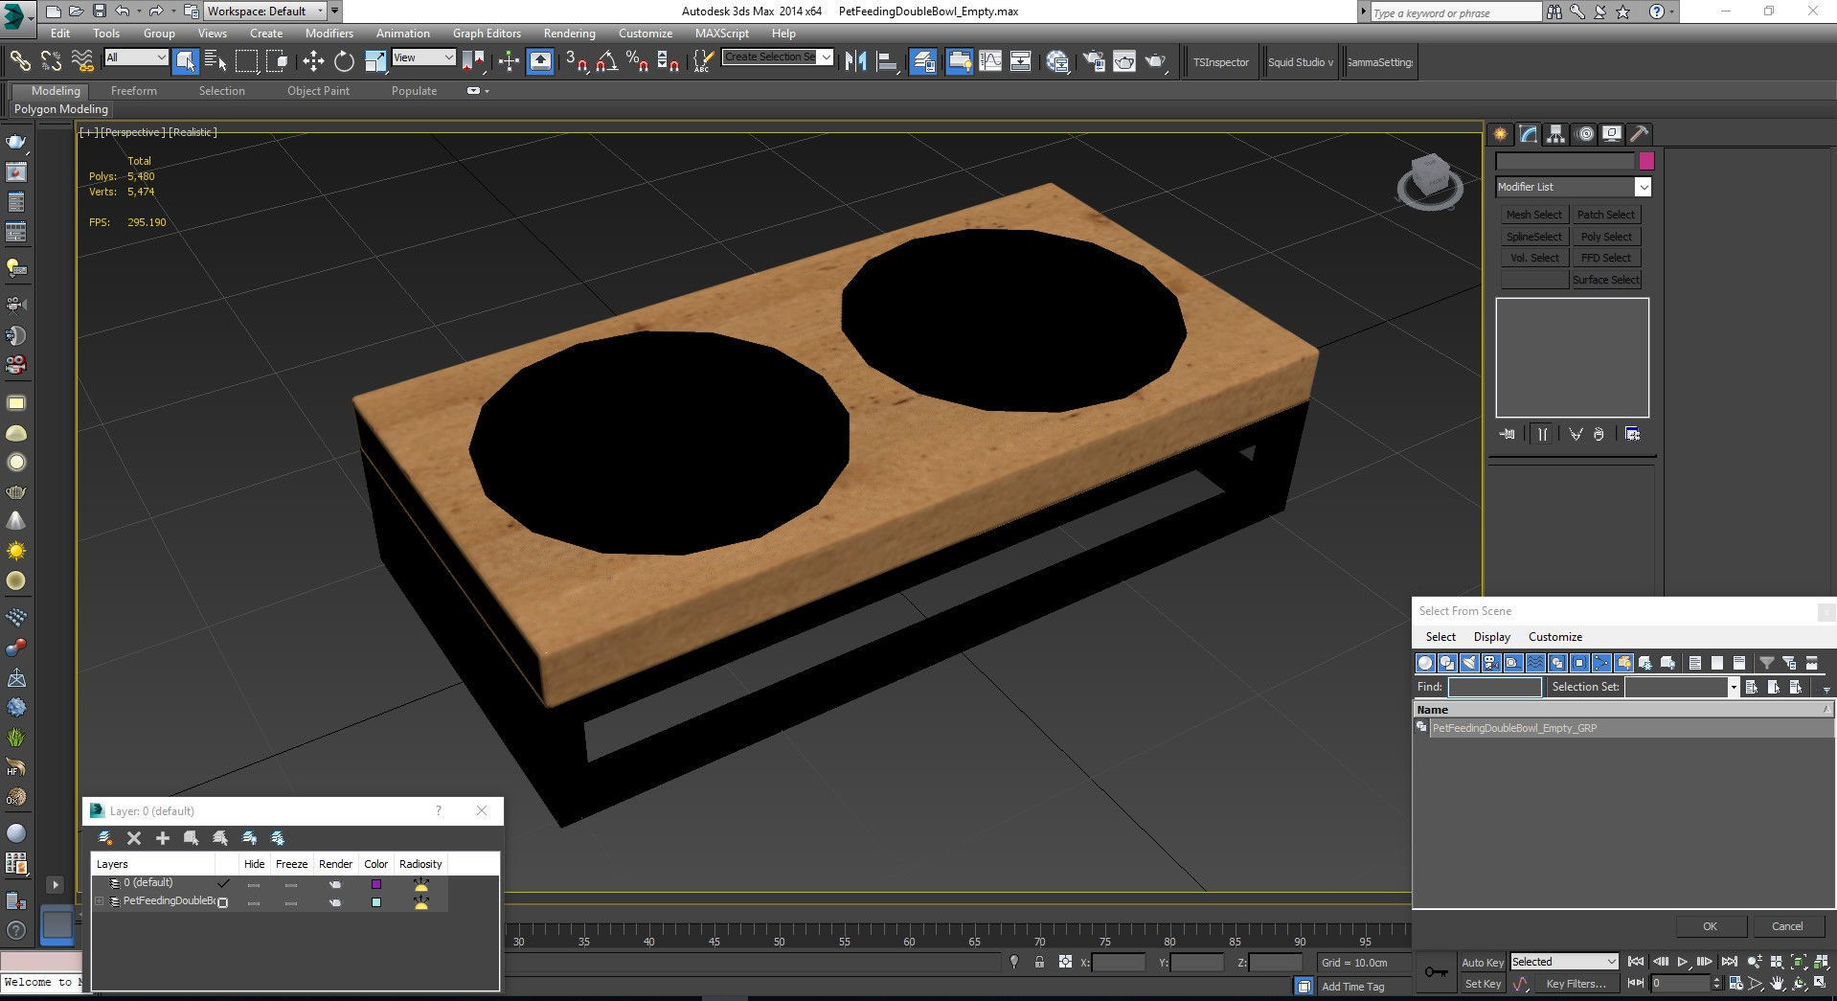This screenshot has height=1001, width=1837.
Task: Click the Poly Select modifier button
Action: coord(1606,237)
